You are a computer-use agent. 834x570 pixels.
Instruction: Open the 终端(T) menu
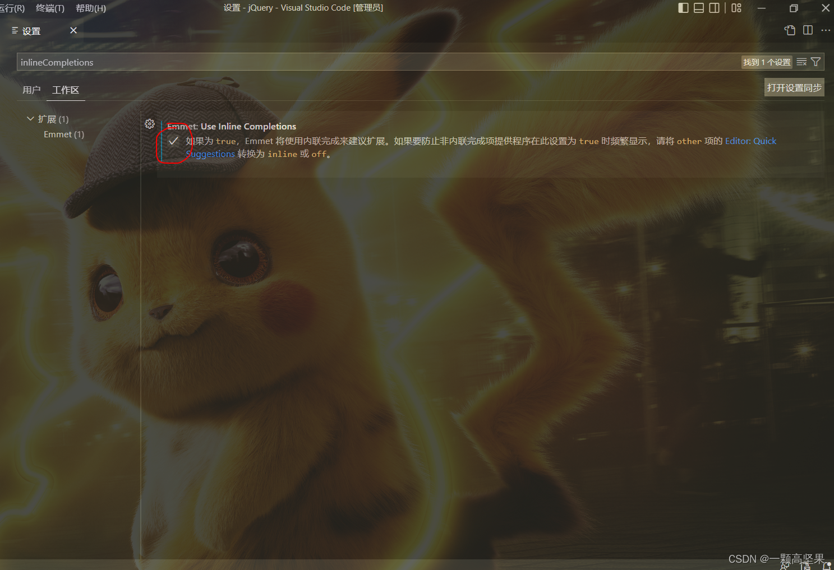[x=50, y=8]
